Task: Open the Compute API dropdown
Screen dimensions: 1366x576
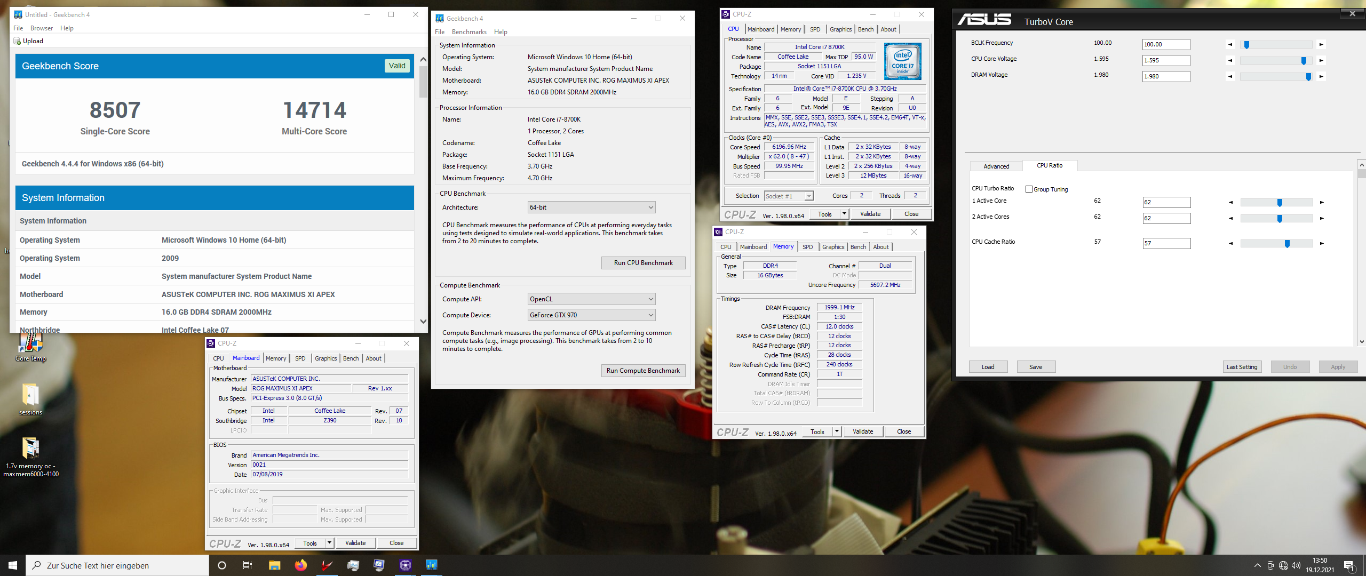Action: click(591, 299)
